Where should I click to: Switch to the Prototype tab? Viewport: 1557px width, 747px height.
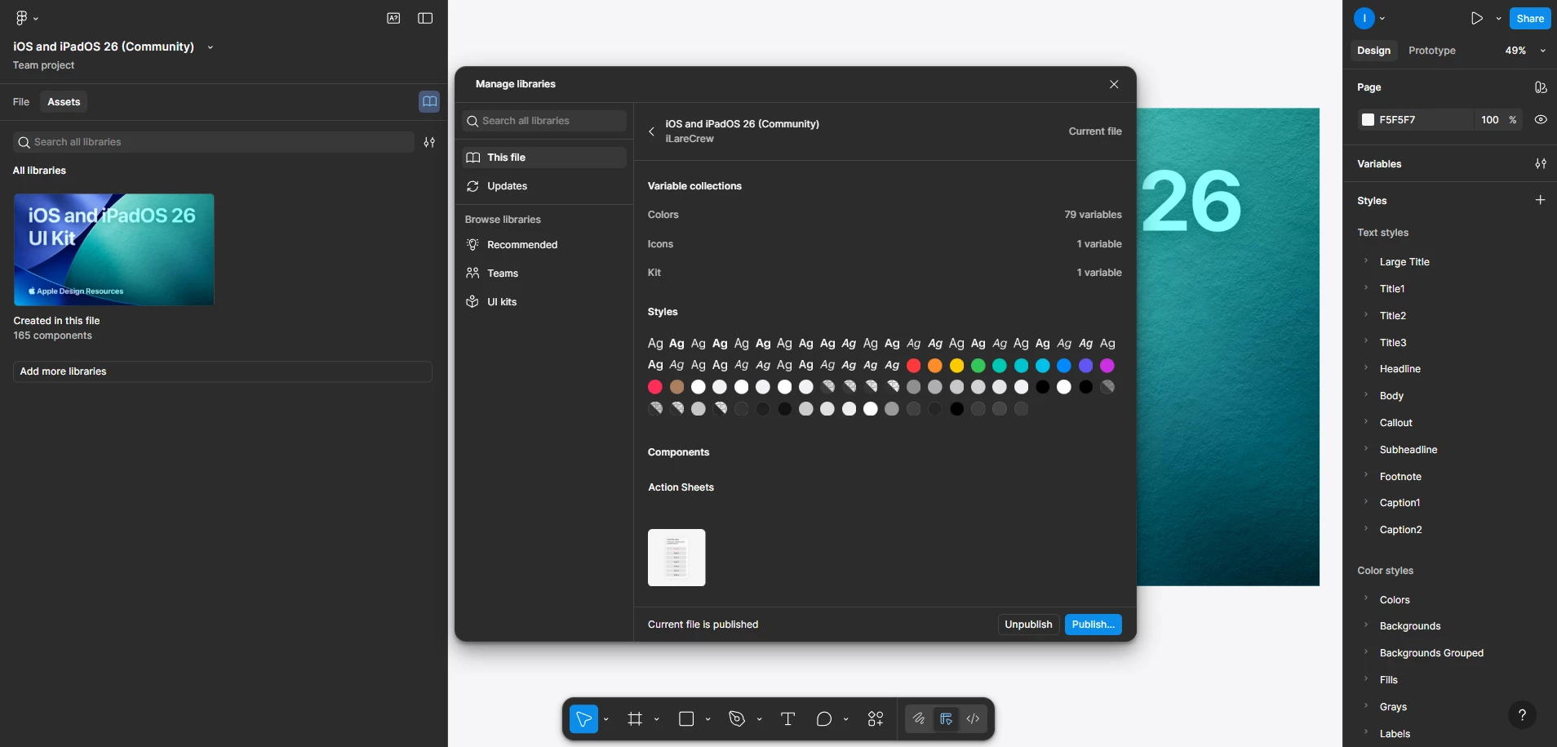[x=1432, y=51]
